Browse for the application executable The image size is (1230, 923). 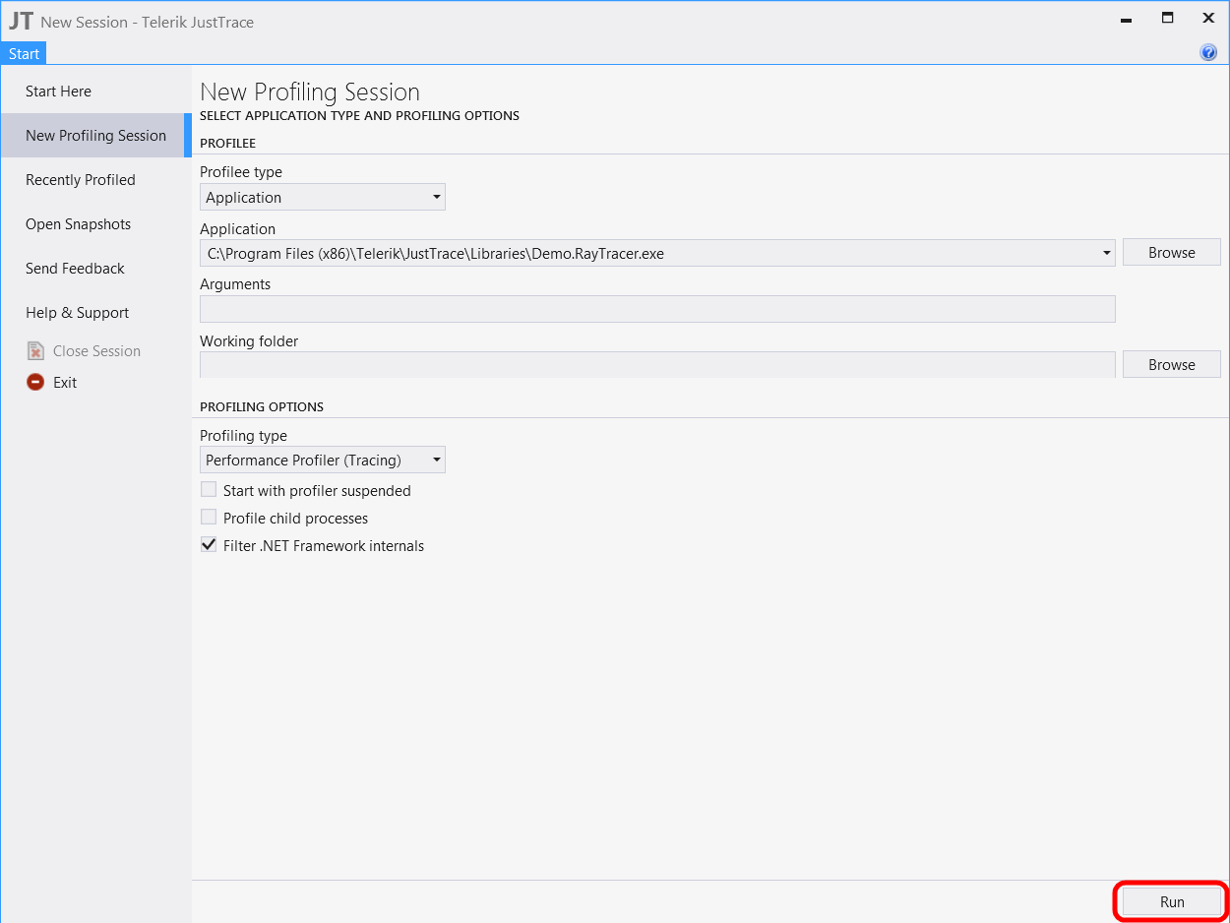[x=1171, y=253]
